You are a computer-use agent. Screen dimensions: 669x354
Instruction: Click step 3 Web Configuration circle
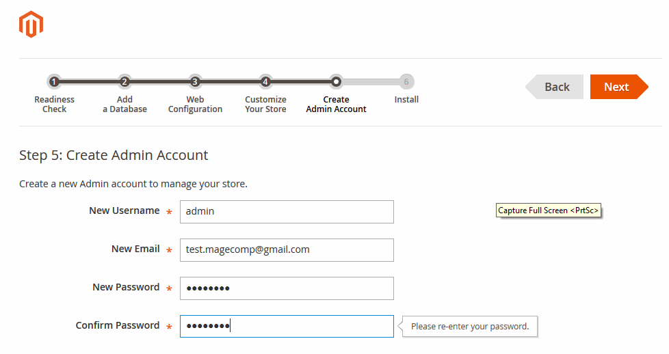click(x=195, y=82)
